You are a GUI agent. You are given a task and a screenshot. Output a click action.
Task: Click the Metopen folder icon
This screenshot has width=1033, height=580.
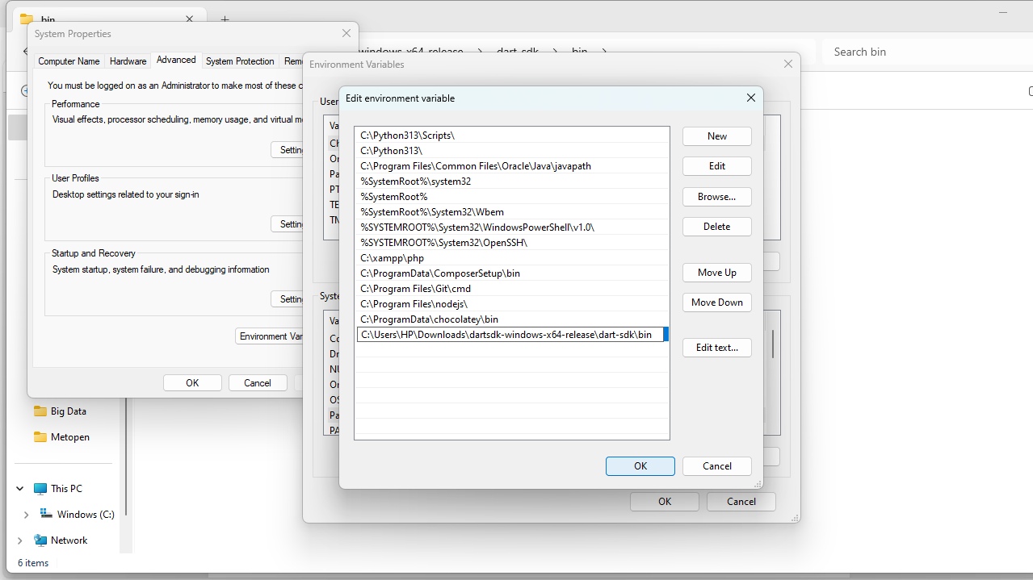[x=40, y=437]
